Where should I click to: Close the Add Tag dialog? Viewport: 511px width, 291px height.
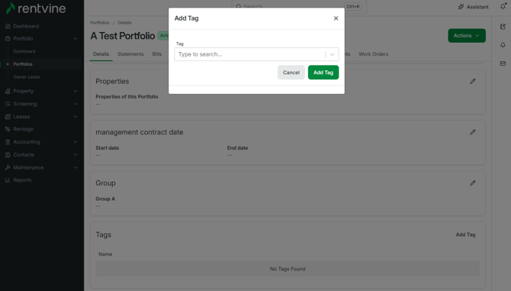click(336, 18)
